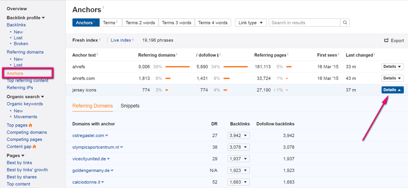Open the cstregastel.com domain link

tap(88, 135)
